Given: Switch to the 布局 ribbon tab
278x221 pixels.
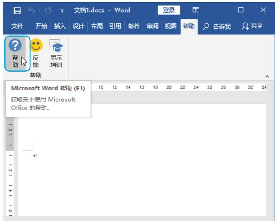Looking at the screenshot, I should (x=97, y=26).
